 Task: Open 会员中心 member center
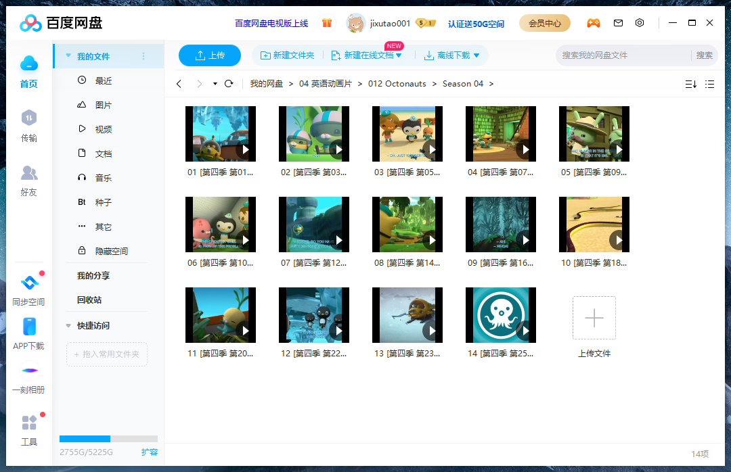pyautogui.click(x=544, y=23)
